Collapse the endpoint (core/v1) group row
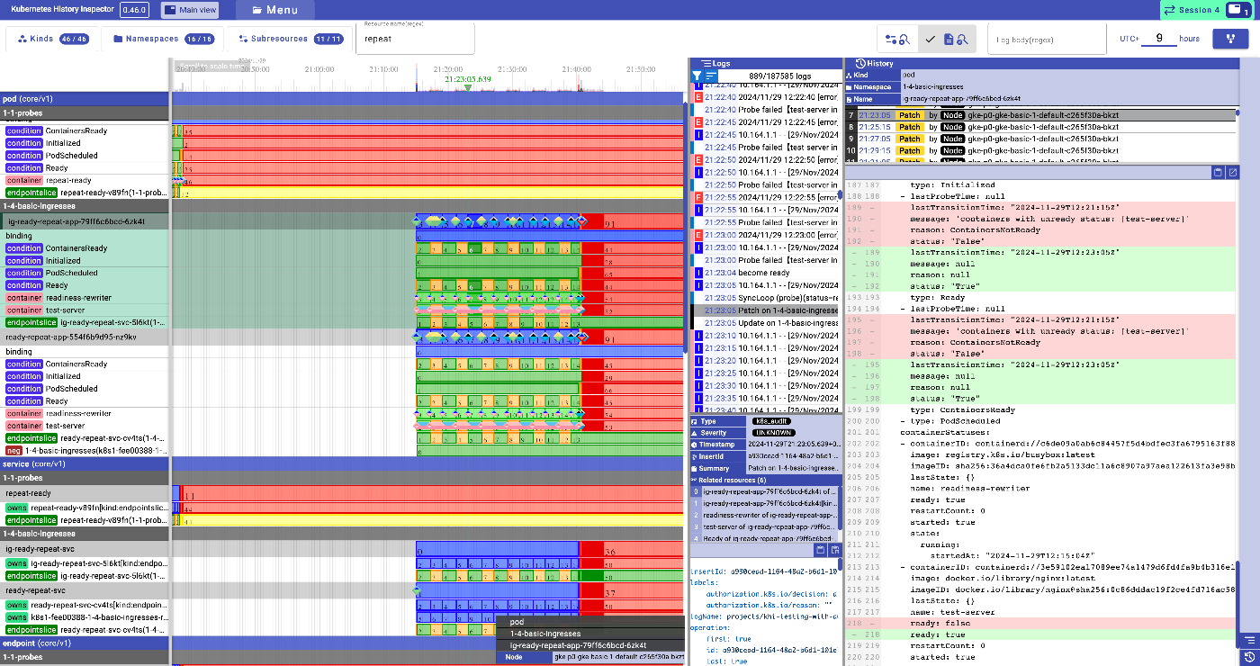Screen dimensions: 1260x666 pyautogui.click(x=85, y=644)
